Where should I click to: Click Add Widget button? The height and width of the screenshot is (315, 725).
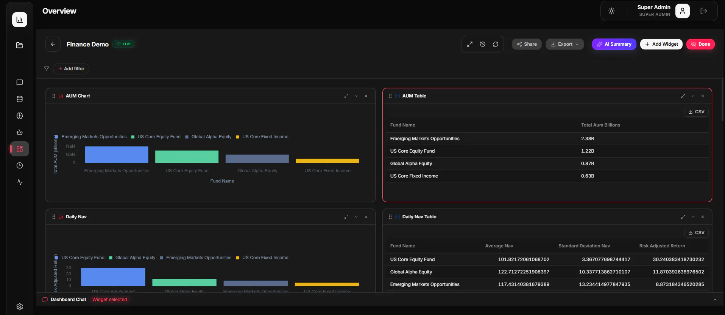pos(661,44)
